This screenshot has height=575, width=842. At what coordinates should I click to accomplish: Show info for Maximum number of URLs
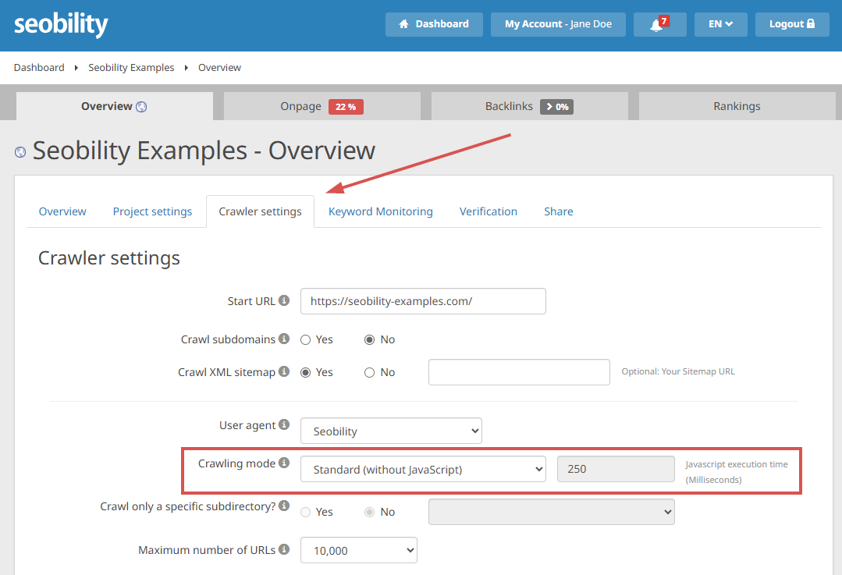[x=284, y=549]
